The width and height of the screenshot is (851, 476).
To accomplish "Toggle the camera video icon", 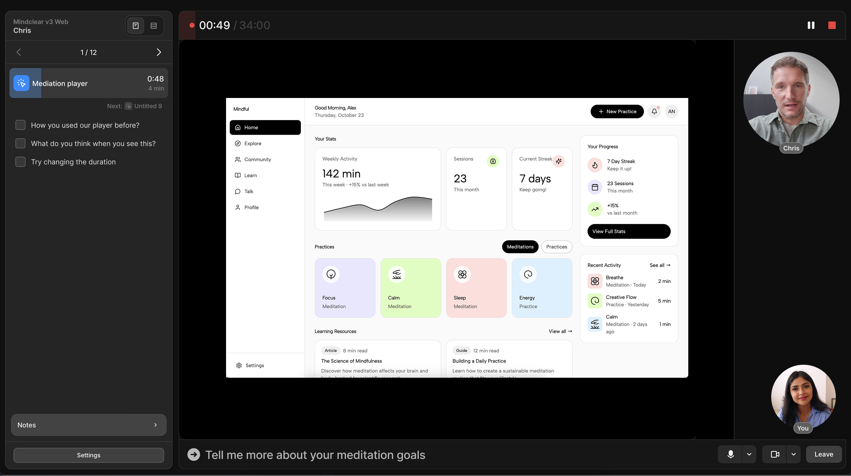I will 775,454.
